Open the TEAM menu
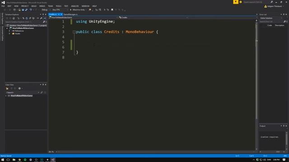 [x=50, y=6]
